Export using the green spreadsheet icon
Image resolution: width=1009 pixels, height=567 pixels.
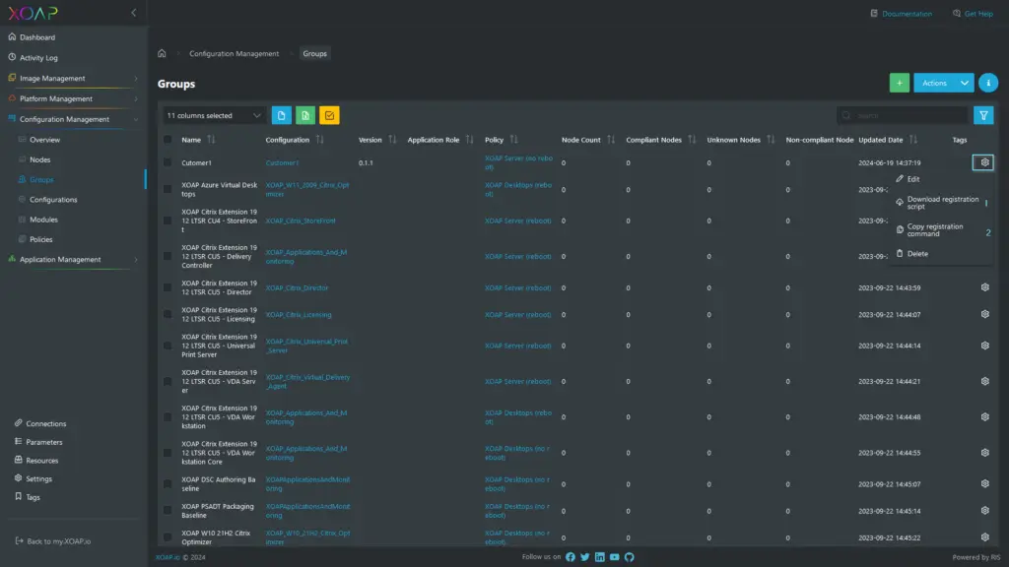point(305,116)
